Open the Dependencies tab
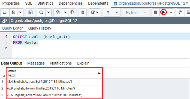Screen dimensions: 190x99 [x=71, y=3]
